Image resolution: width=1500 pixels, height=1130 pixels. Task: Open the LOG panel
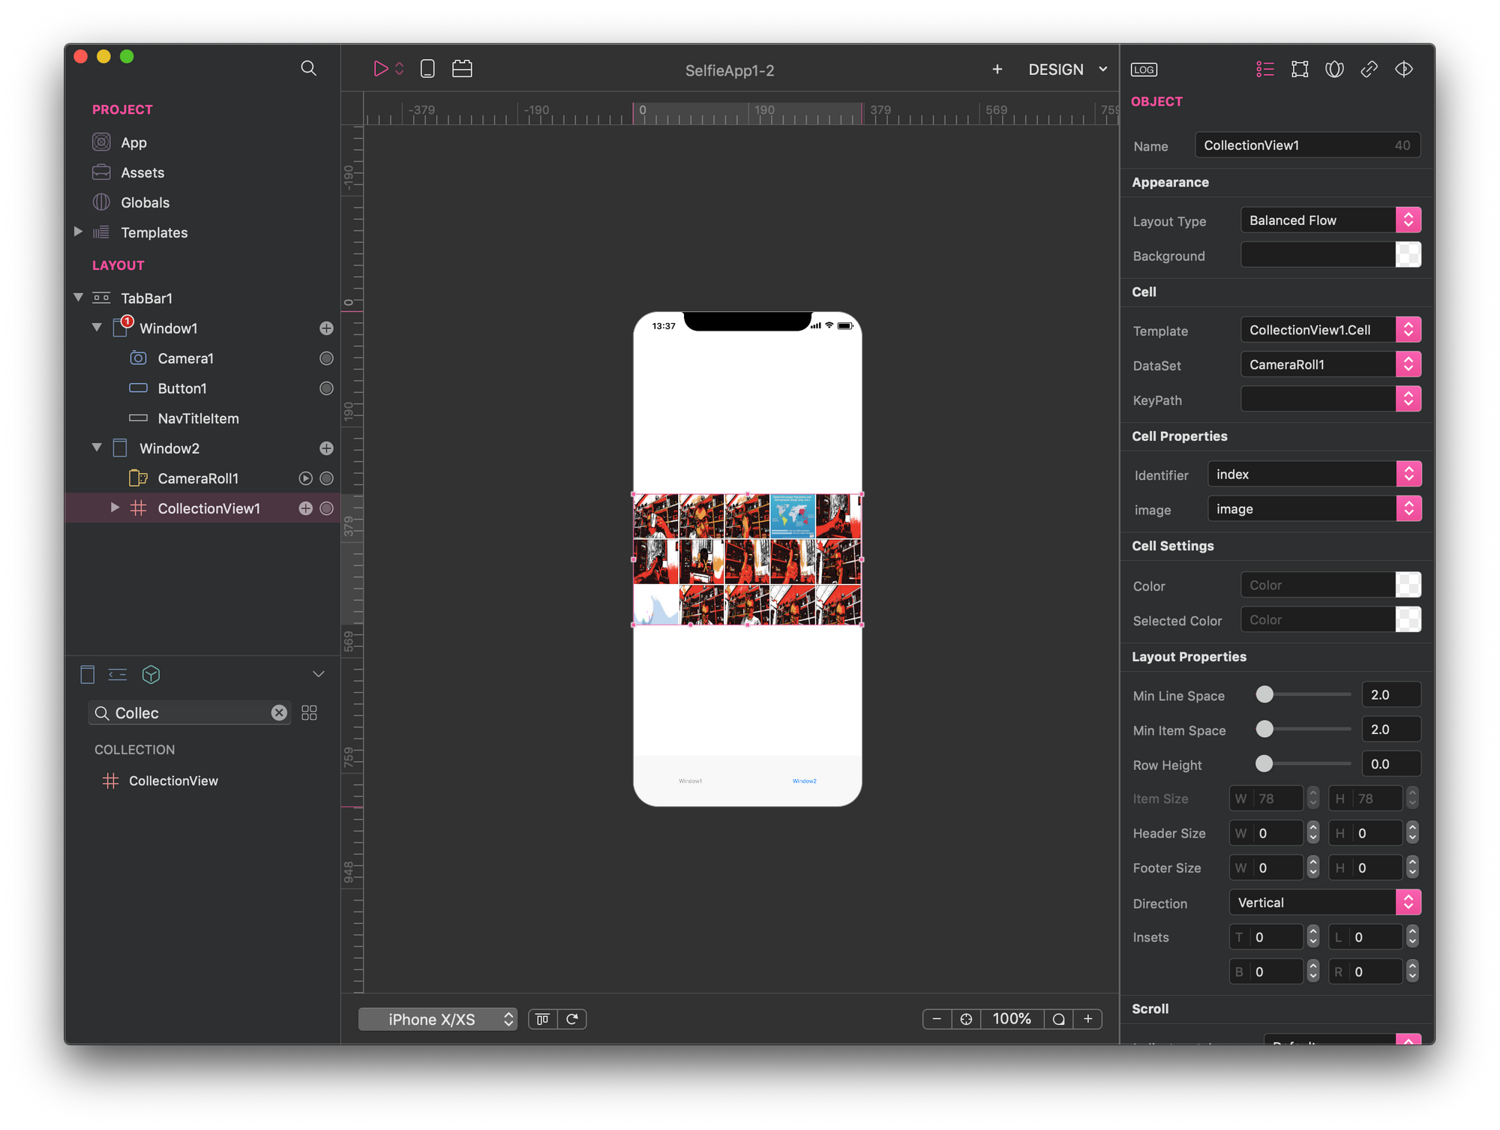pyautogui.click(x=1144, y=70)
